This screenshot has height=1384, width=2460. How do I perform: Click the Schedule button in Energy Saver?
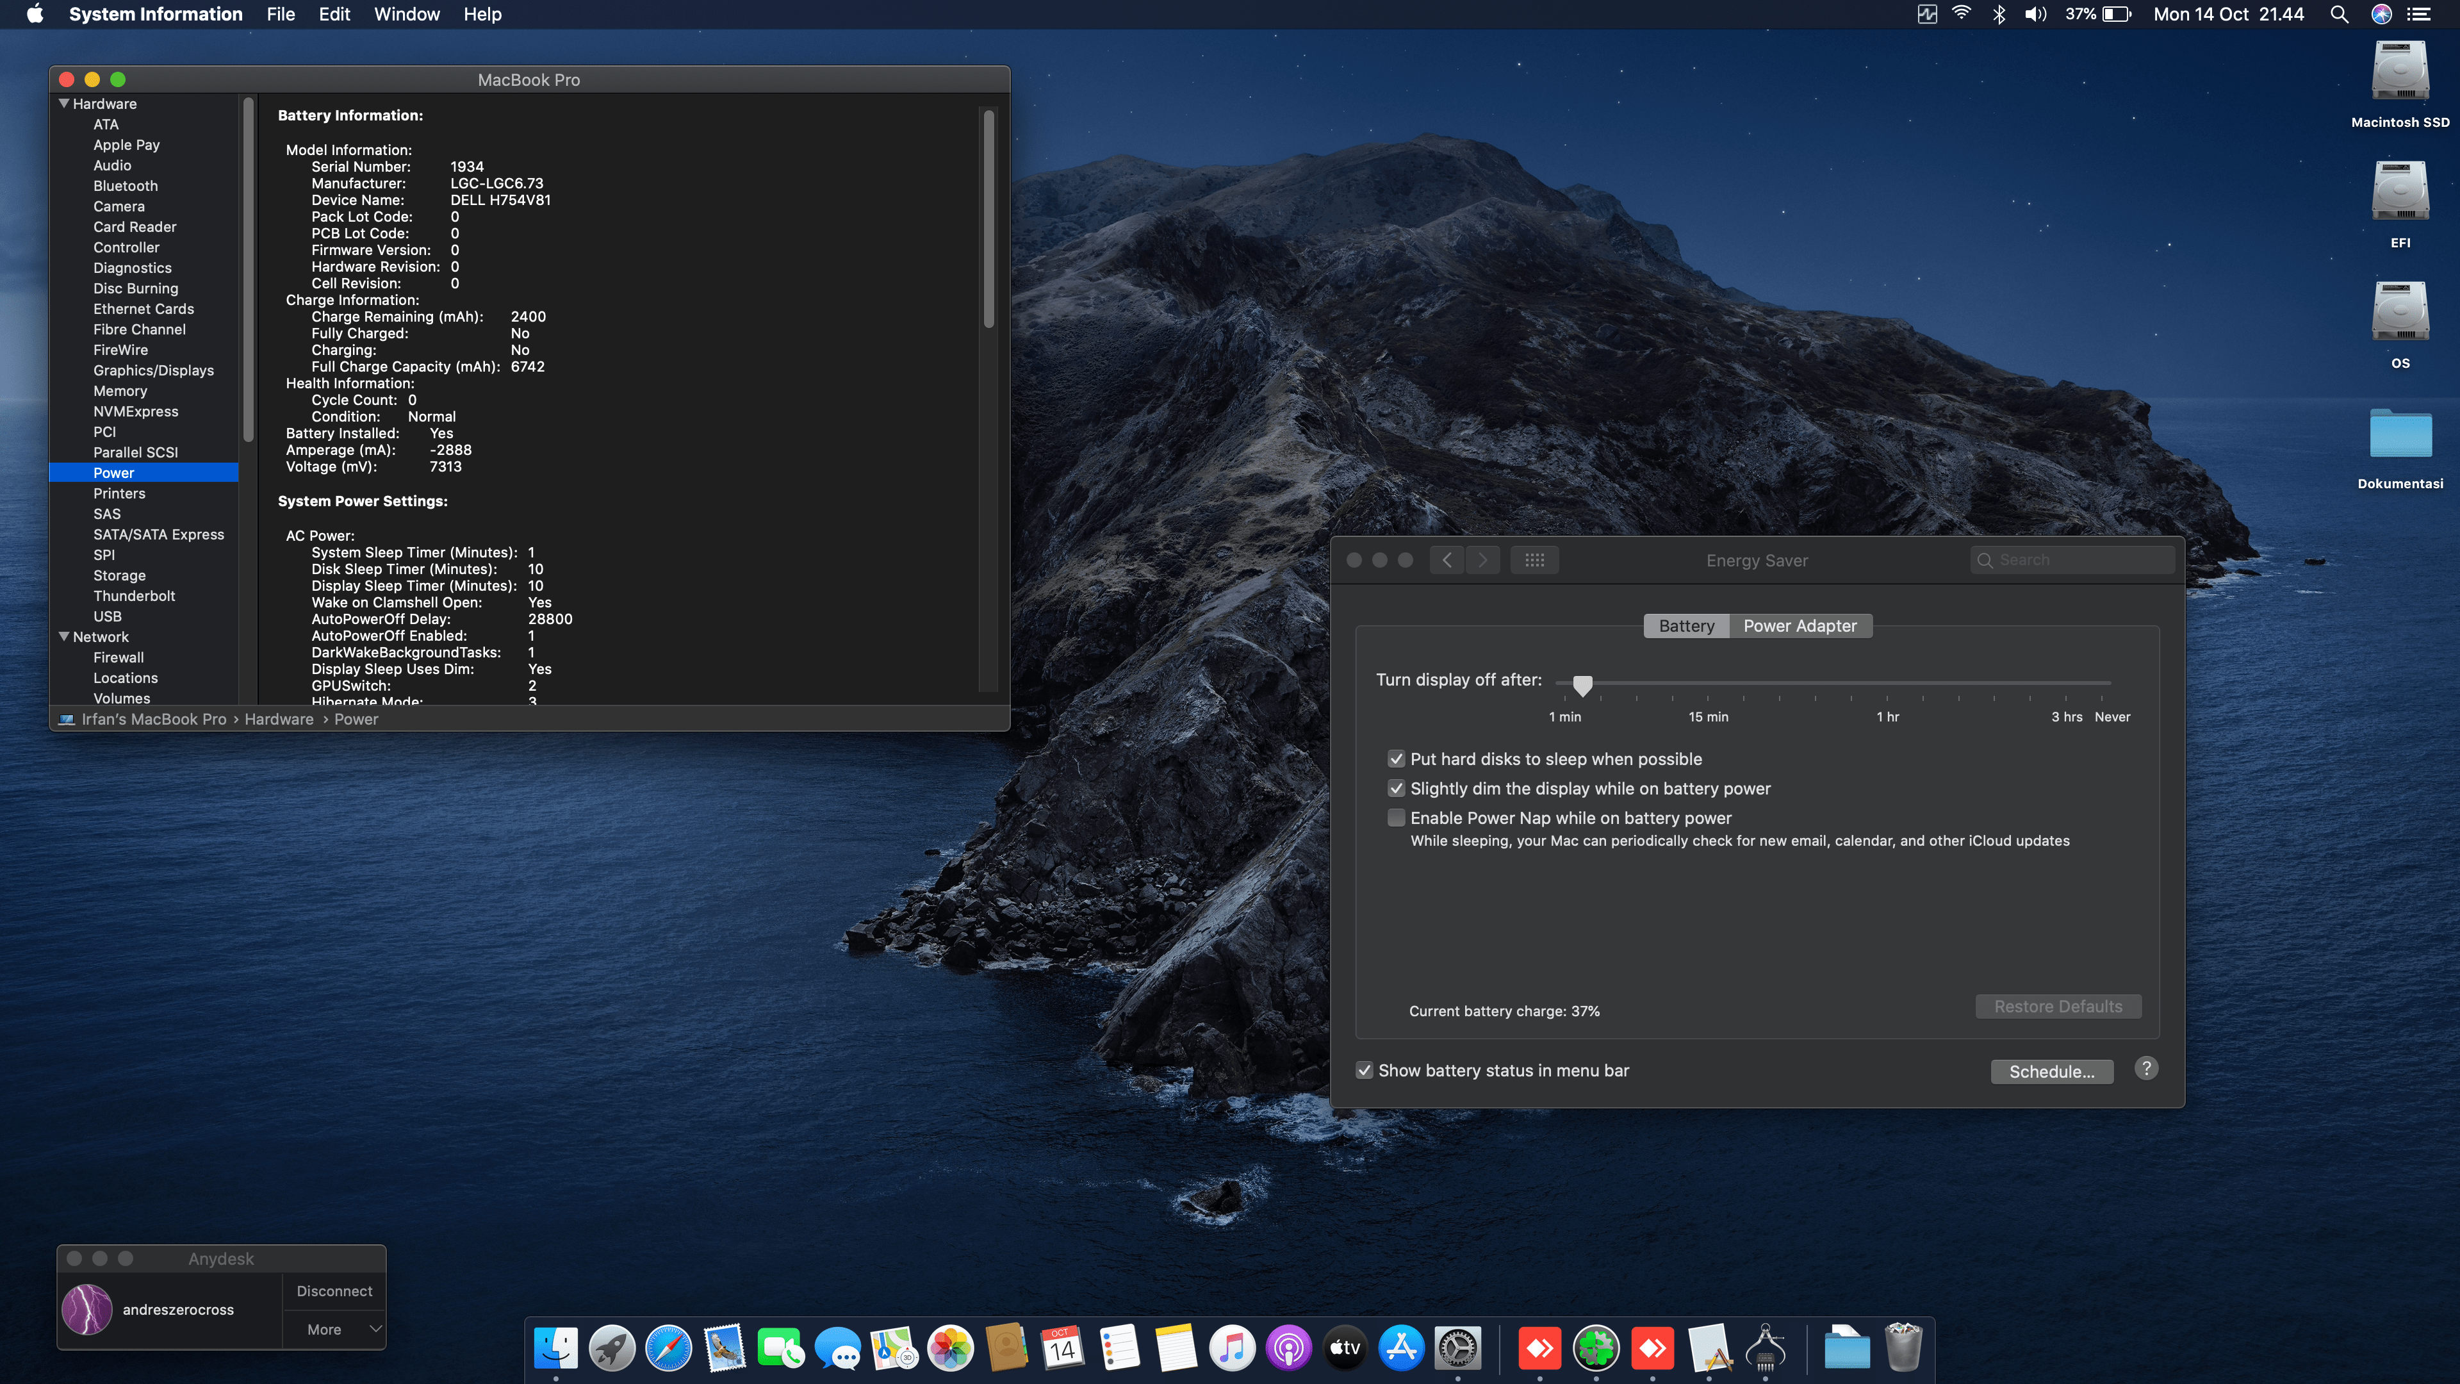2052,1071
